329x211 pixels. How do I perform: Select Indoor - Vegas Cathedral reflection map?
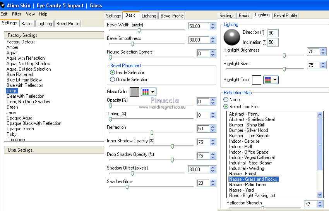(x=252, y=157)
